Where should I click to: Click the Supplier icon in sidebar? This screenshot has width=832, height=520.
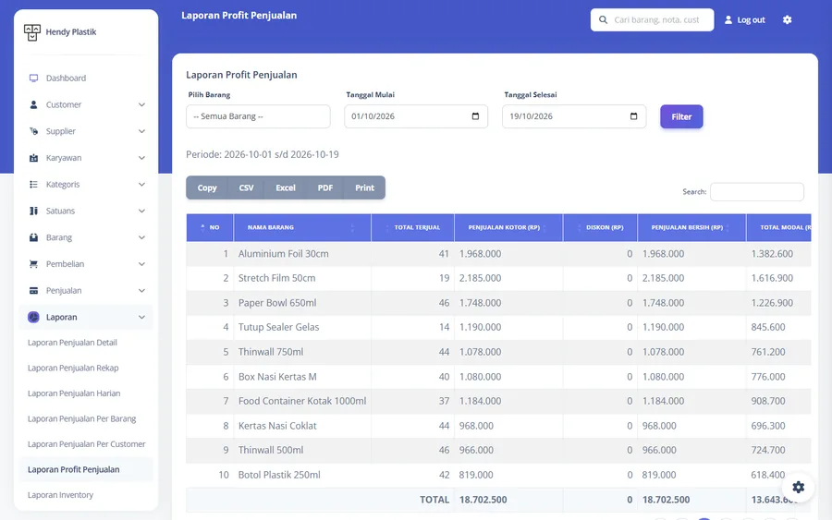(x=33, y=131)
